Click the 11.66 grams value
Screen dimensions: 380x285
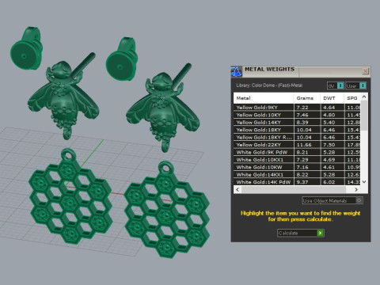[304, 145]
